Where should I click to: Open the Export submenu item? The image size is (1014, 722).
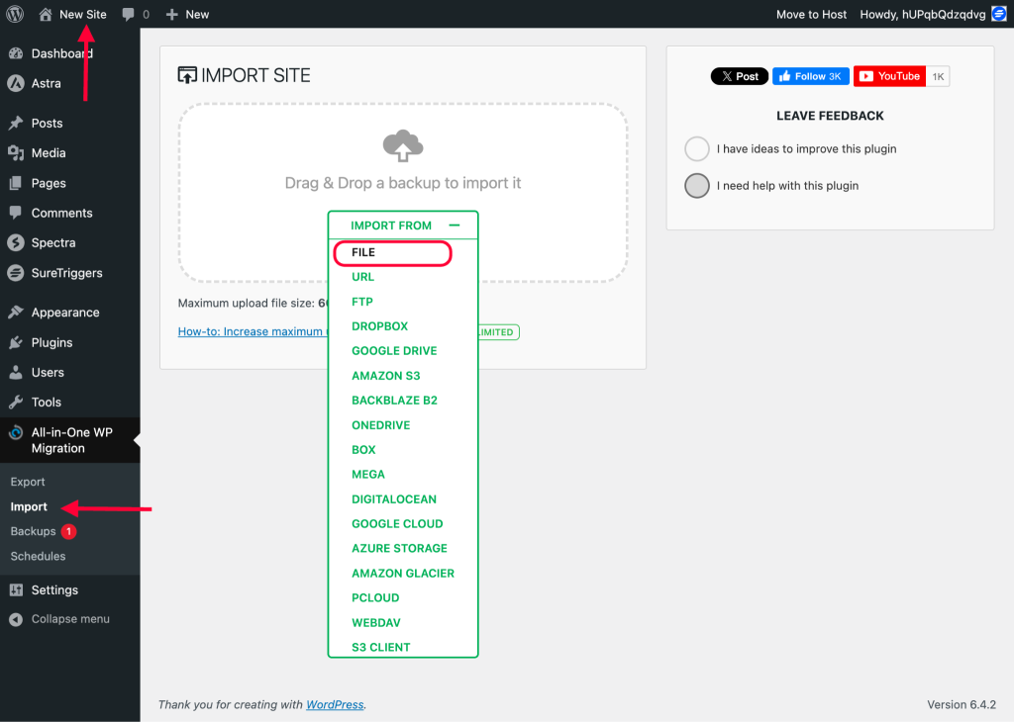[28, 482]
